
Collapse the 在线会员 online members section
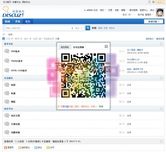point(161,141)
